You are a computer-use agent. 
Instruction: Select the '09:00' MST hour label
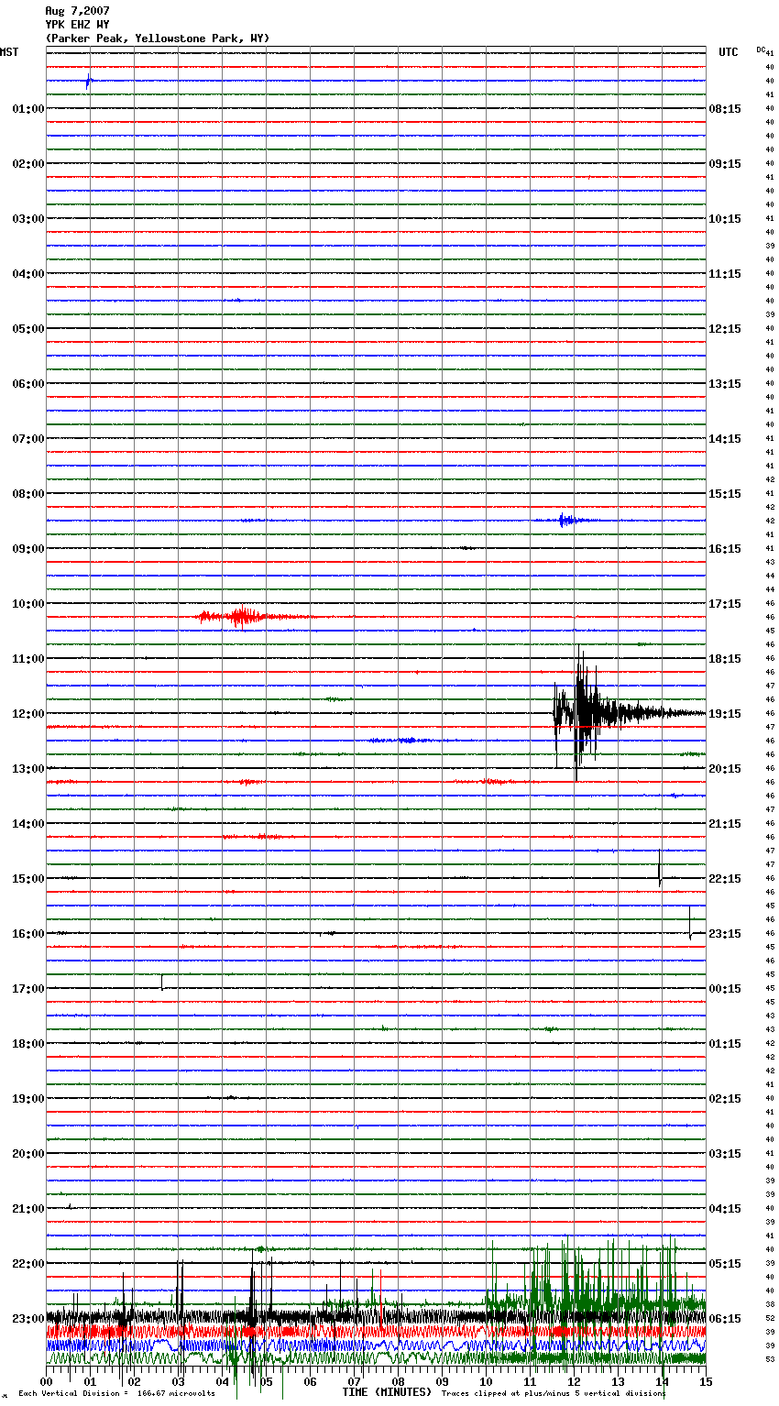point(28,549)
